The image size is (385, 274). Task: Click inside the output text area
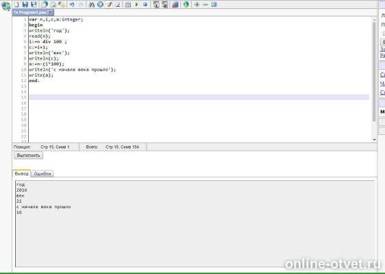click(x=195, y=223)
